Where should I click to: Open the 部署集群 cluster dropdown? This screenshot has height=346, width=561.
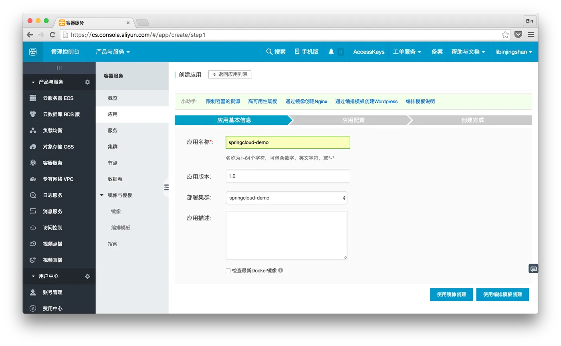[x=287, y=198]
